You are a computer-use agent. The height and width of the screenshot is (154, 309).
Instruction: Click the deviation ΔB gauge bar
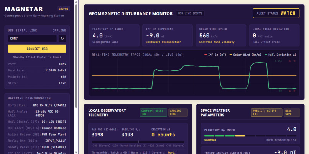click(x=138, y=142)
